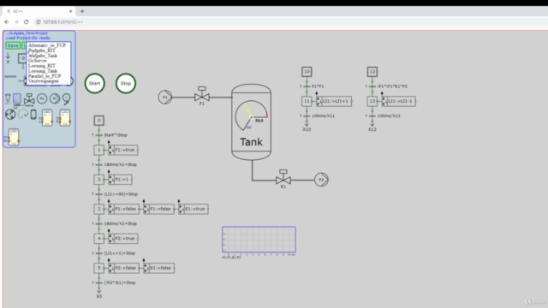Select the tank element in palette

pos(17,99)
